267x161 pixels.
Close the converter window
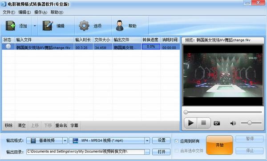258,3
